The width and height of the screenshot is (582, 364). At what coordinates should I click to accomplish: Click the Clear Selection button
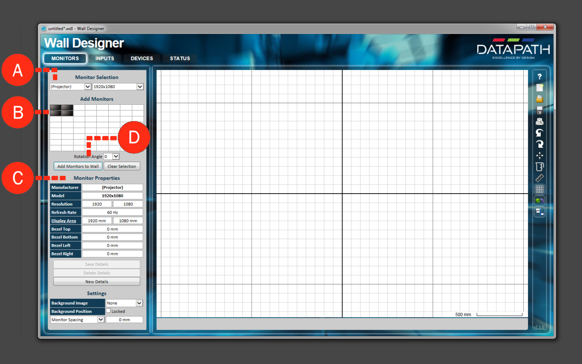122,166
